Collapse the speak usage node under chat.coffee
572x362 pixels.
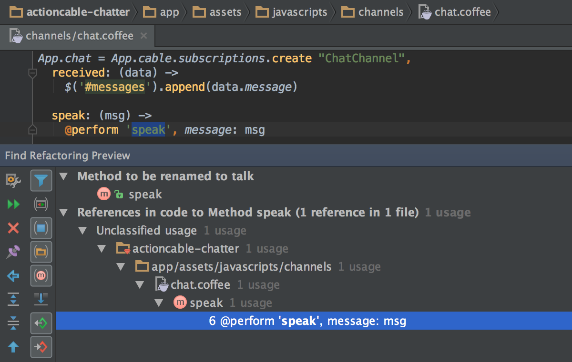tap(159, 303)
